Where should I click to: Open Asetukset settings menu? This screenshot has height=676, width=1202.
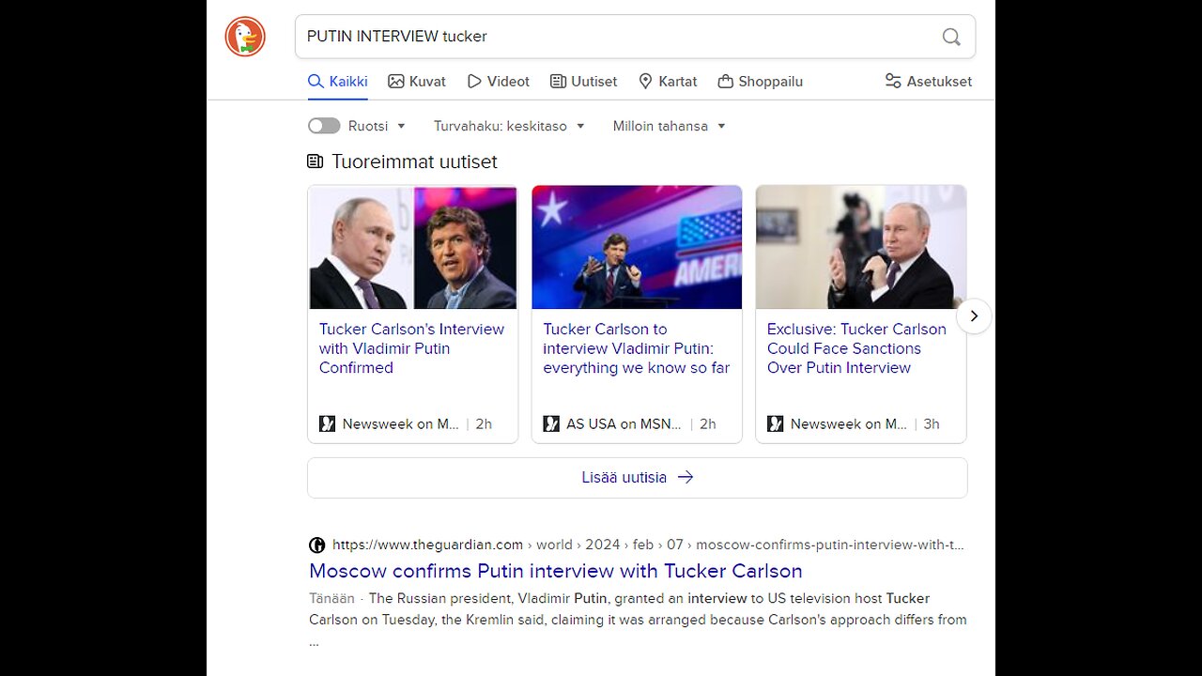click(x=929, y=82)
